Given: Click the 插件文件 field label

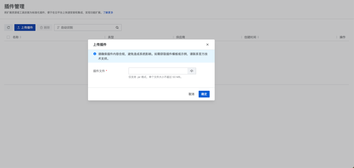Looking at the screenshot, I should tap(99, 71).
